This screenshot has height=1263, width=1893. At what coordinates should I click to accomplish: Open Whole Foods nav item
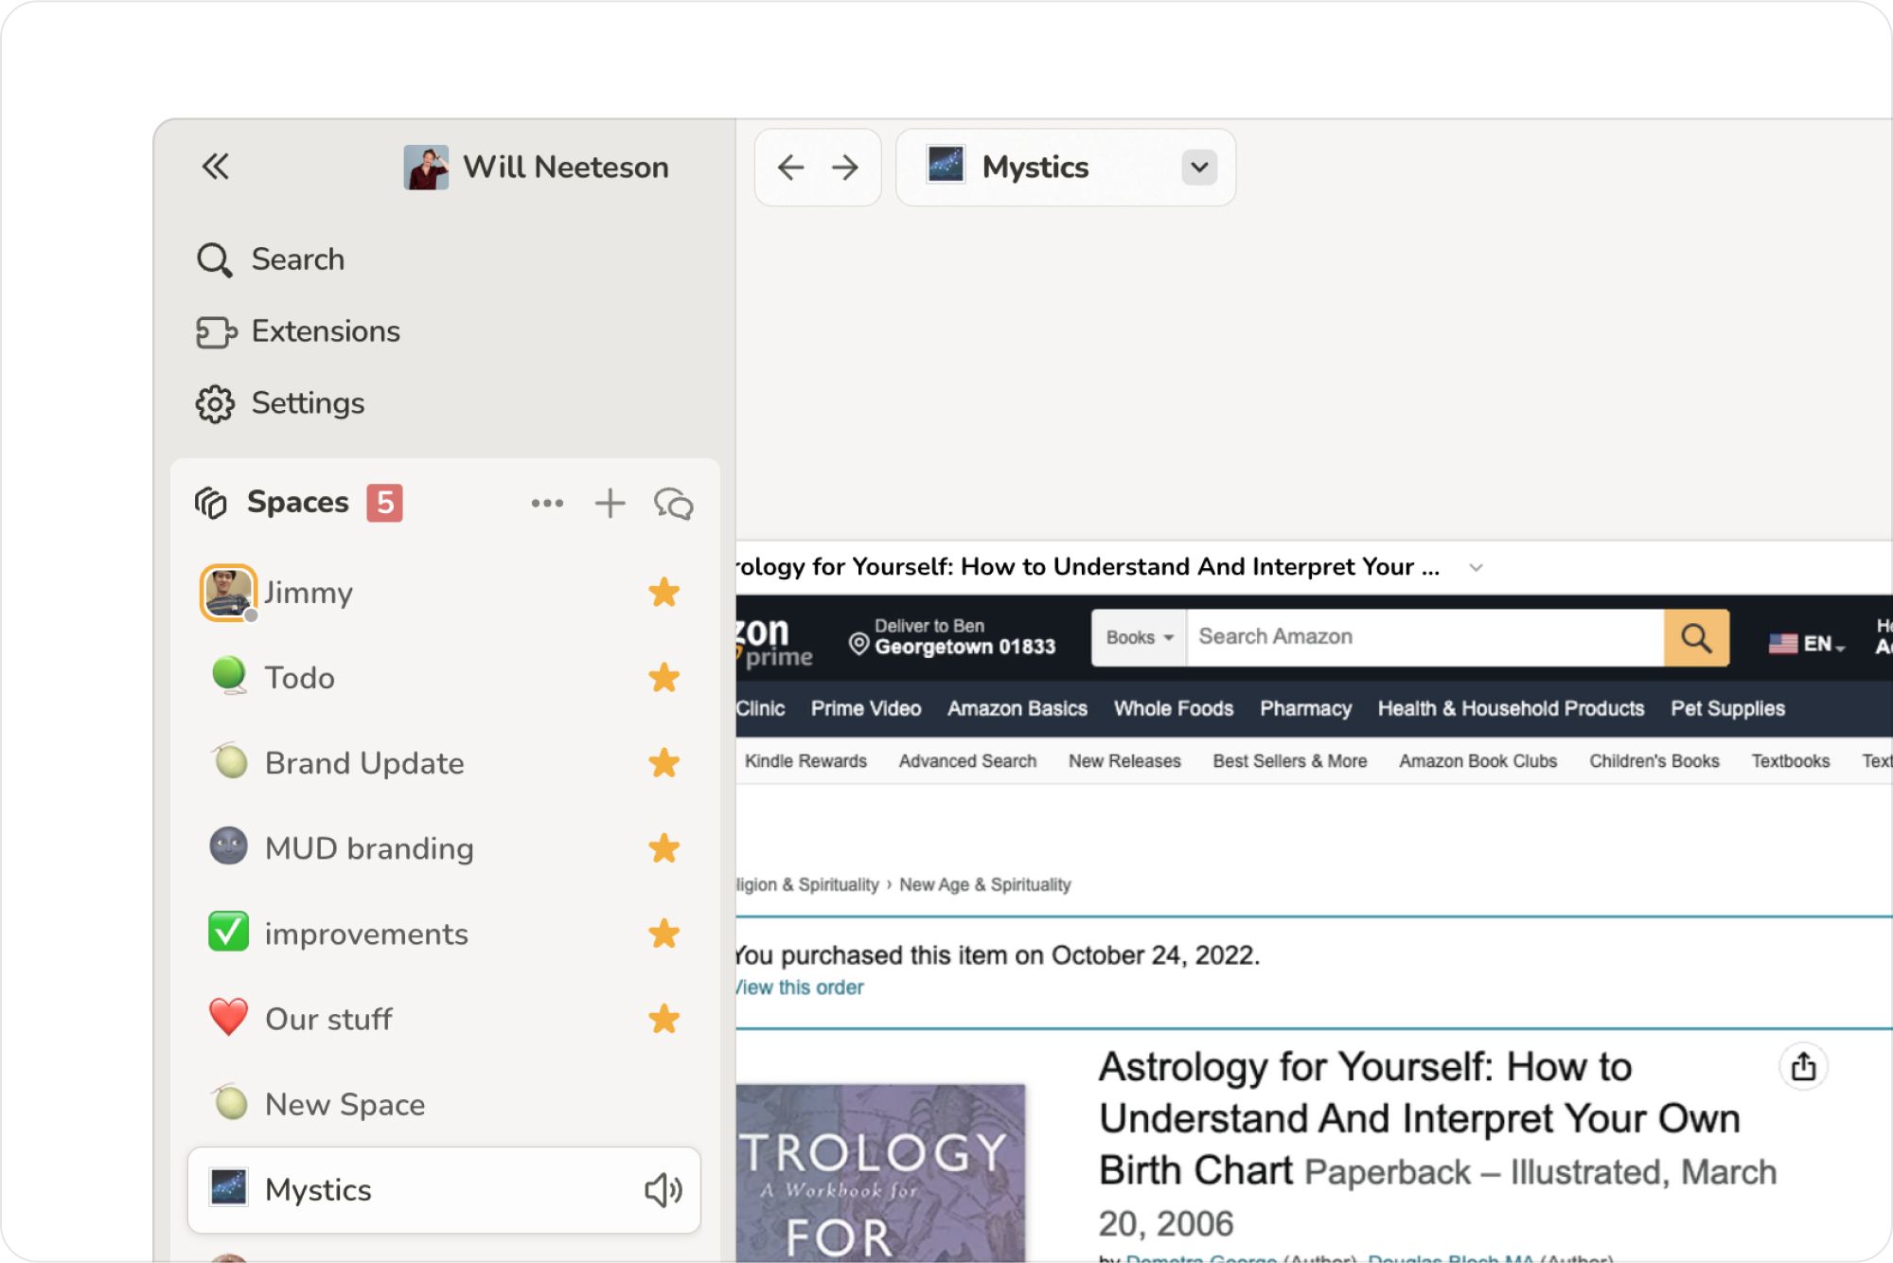point(1174,709)
